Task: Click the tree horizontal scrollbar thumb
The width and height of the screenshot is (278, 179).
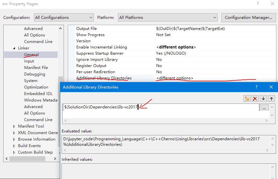Action: tap(27, 159)
